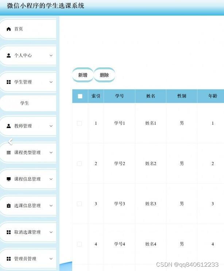The height and width of the screenshot is (271, 224).
Task: Click the 新增 button
Action: pos(83,75)
